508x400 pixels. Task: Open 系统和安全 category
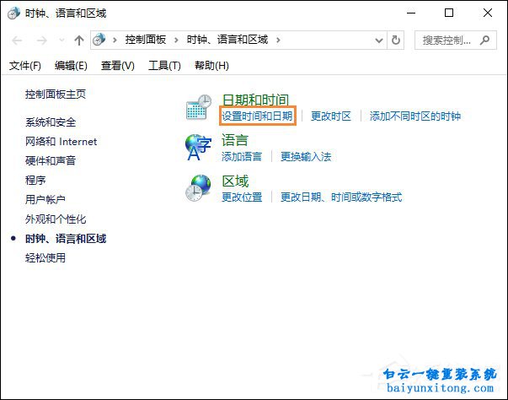tap(51, 122)
